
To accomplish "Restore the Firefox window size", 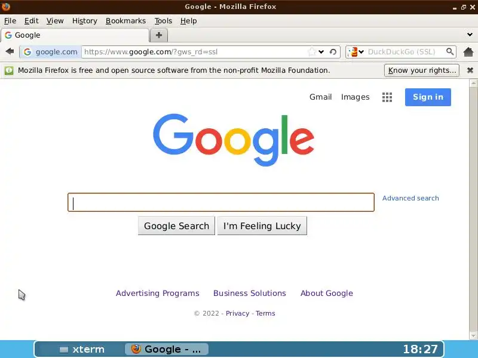I will click(x=464, y=7).
